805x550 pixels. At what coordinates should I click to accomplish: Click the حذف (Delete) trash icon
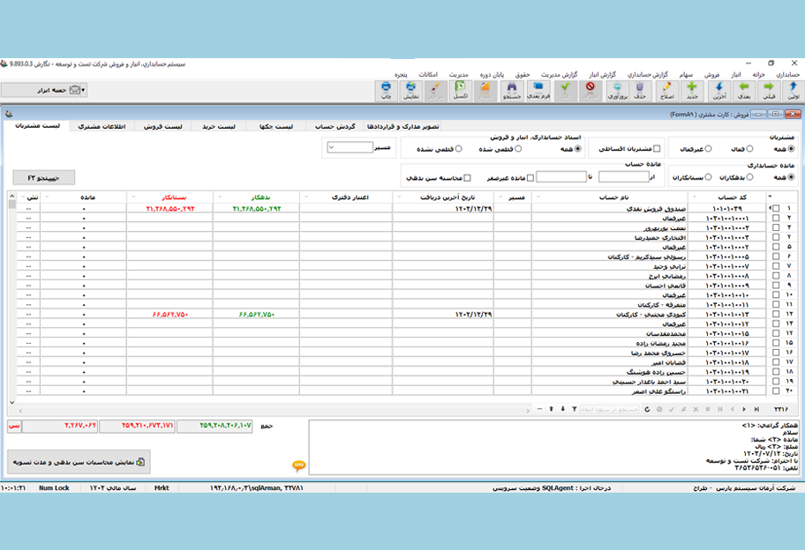tap(640, 91)
